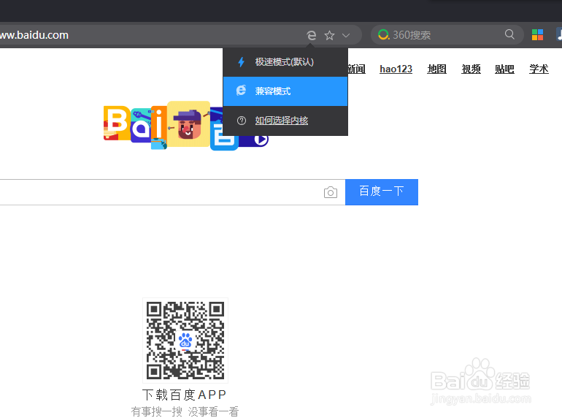Open the hao123 link
Viewport: 562px width, 418px height.
pyautogui.click(x=396, y=69)
